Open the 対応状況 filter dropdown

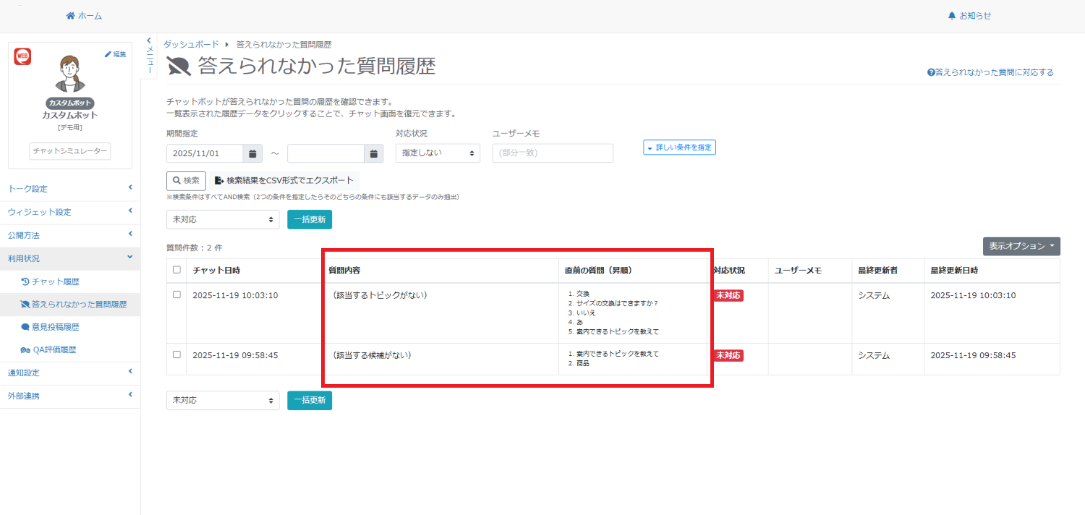[438, 153]
